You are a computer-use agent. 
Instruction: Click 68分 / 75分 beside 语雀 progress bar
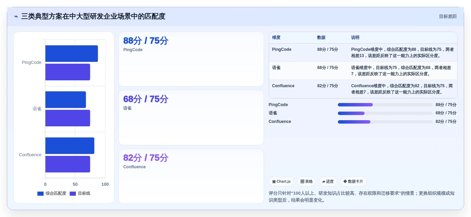[446, 113]
